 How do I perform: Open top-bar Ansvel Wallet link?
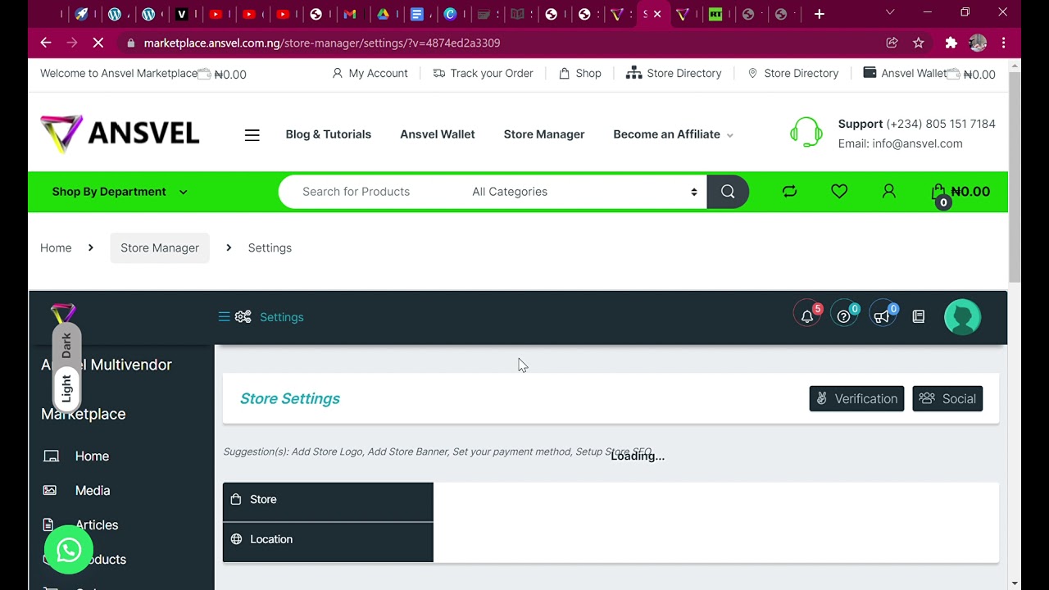(x=906, y=74)
